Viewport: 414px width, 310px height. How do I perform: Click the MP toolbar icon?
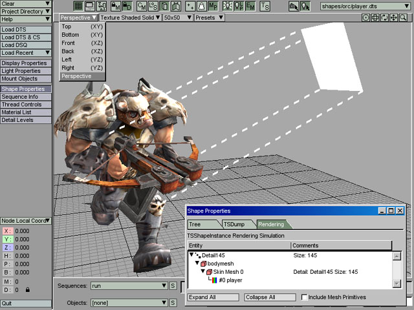point(212,6)
